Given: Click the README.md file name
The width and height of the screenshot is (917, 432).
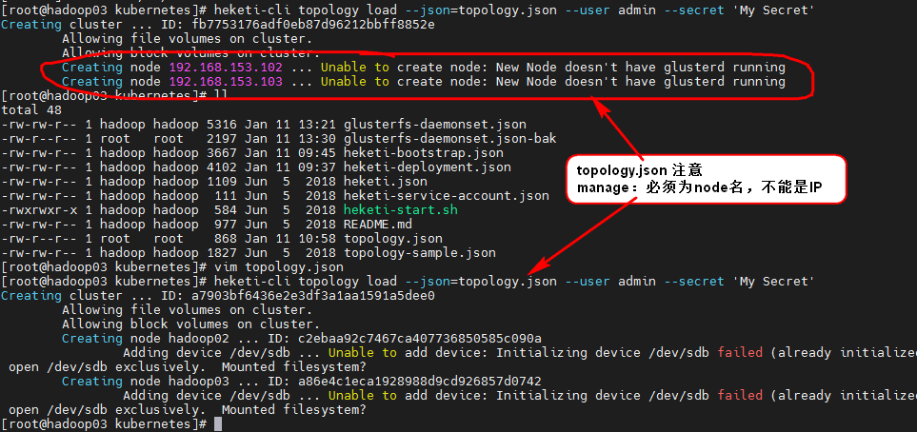Looking at the screenshot, I should (x=378, y=225).
